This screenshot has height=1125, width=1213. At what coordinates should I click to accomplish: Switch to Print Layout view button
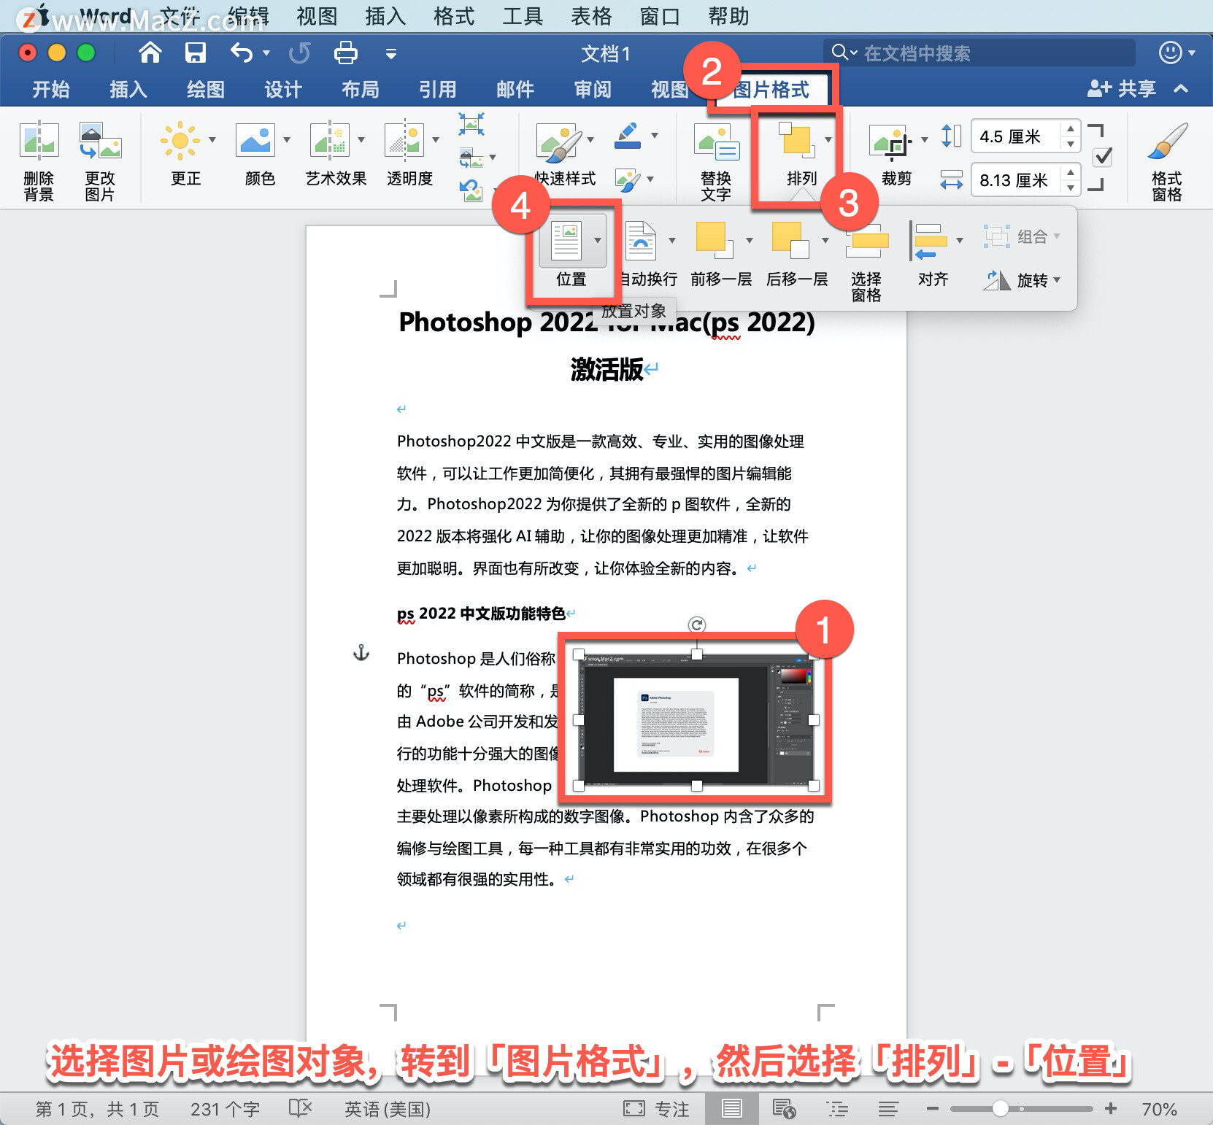(731, 1109)
